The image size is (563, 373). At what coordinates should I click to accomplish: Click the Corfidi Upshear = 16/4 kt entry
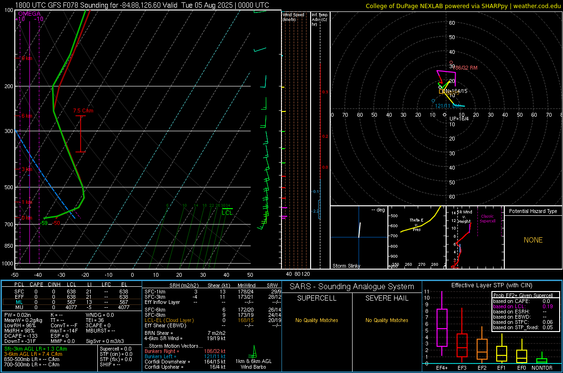coord(185,367)
